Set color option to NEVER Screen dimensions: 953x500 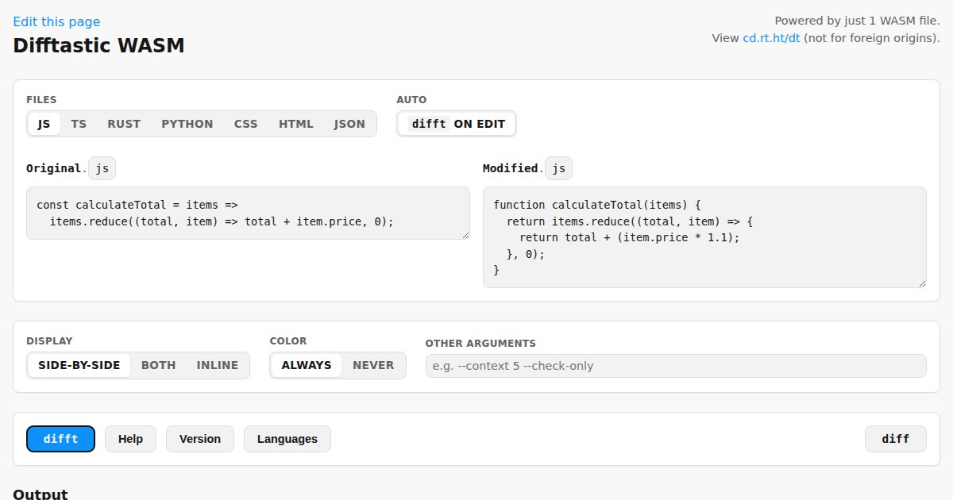pyautogui.click(x=373, y=365)
